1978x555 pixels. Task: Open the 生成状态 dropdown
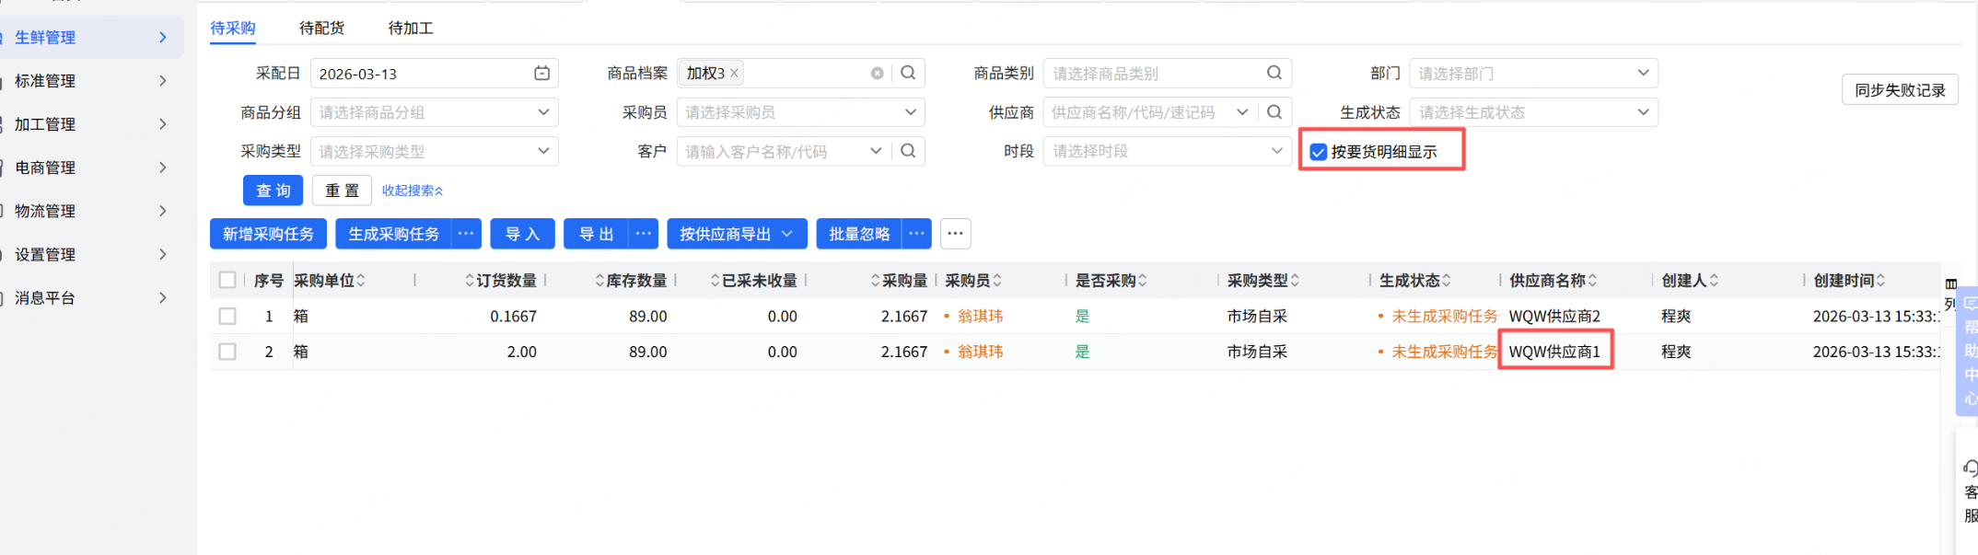coord(1533,111)
